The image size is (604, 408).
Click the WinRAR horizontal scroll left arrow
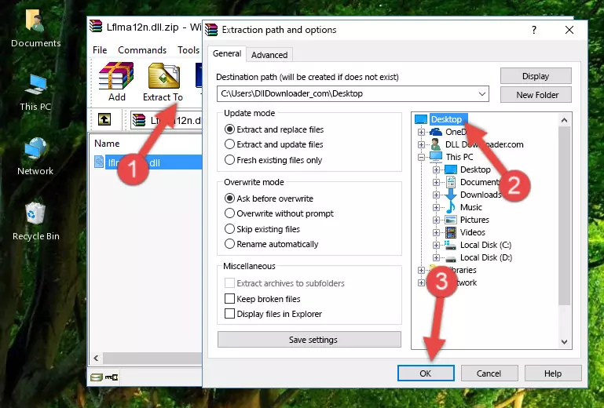point(97,359)
